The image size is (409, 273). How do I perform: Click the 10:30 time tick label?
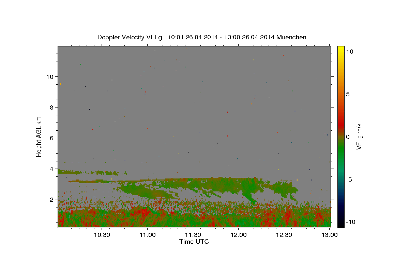(x=102, y=235)
